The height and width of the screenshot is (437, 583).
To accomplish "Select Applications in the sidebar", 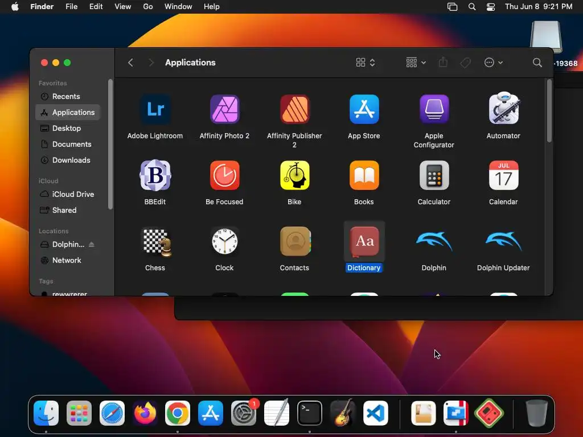I will pos(68,112).
